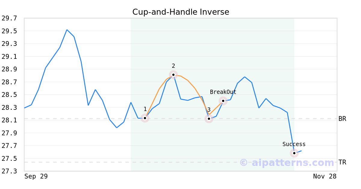Click the BreakOut text label
The width and height of the screenshot is (361, 189).
click(223, 92)
